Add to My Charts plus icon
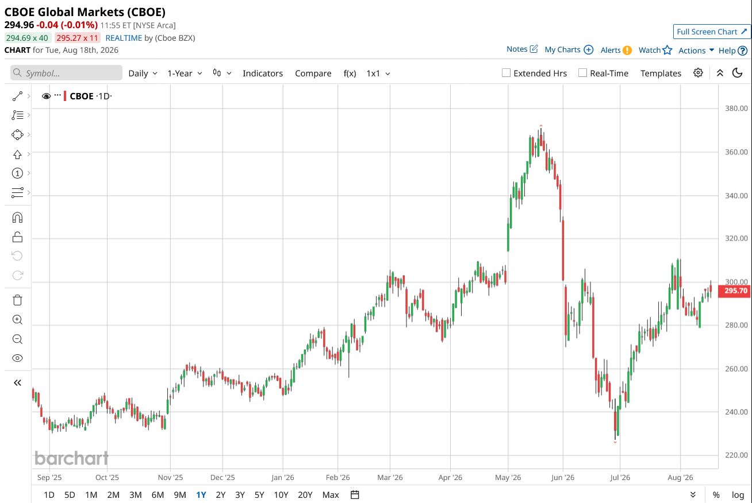The image size is (752, 503). pos(588,50)
